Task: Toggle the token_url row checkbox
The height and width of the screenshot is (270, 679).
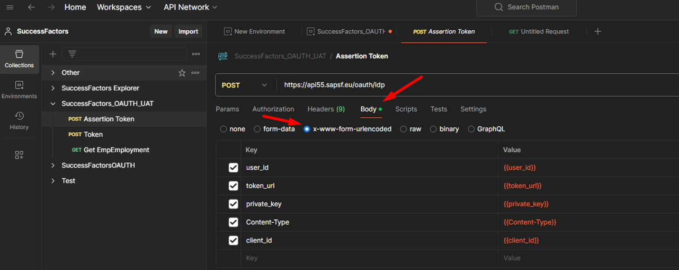Action: [x=233, y=186]
